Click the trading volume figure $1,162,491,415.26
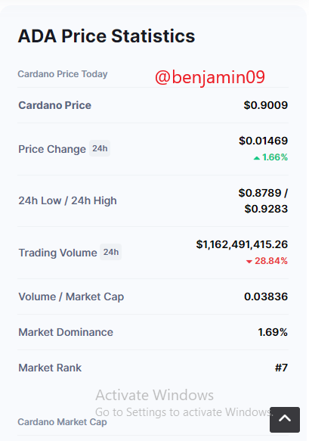309x441 pixels. [x=242, y=244]
